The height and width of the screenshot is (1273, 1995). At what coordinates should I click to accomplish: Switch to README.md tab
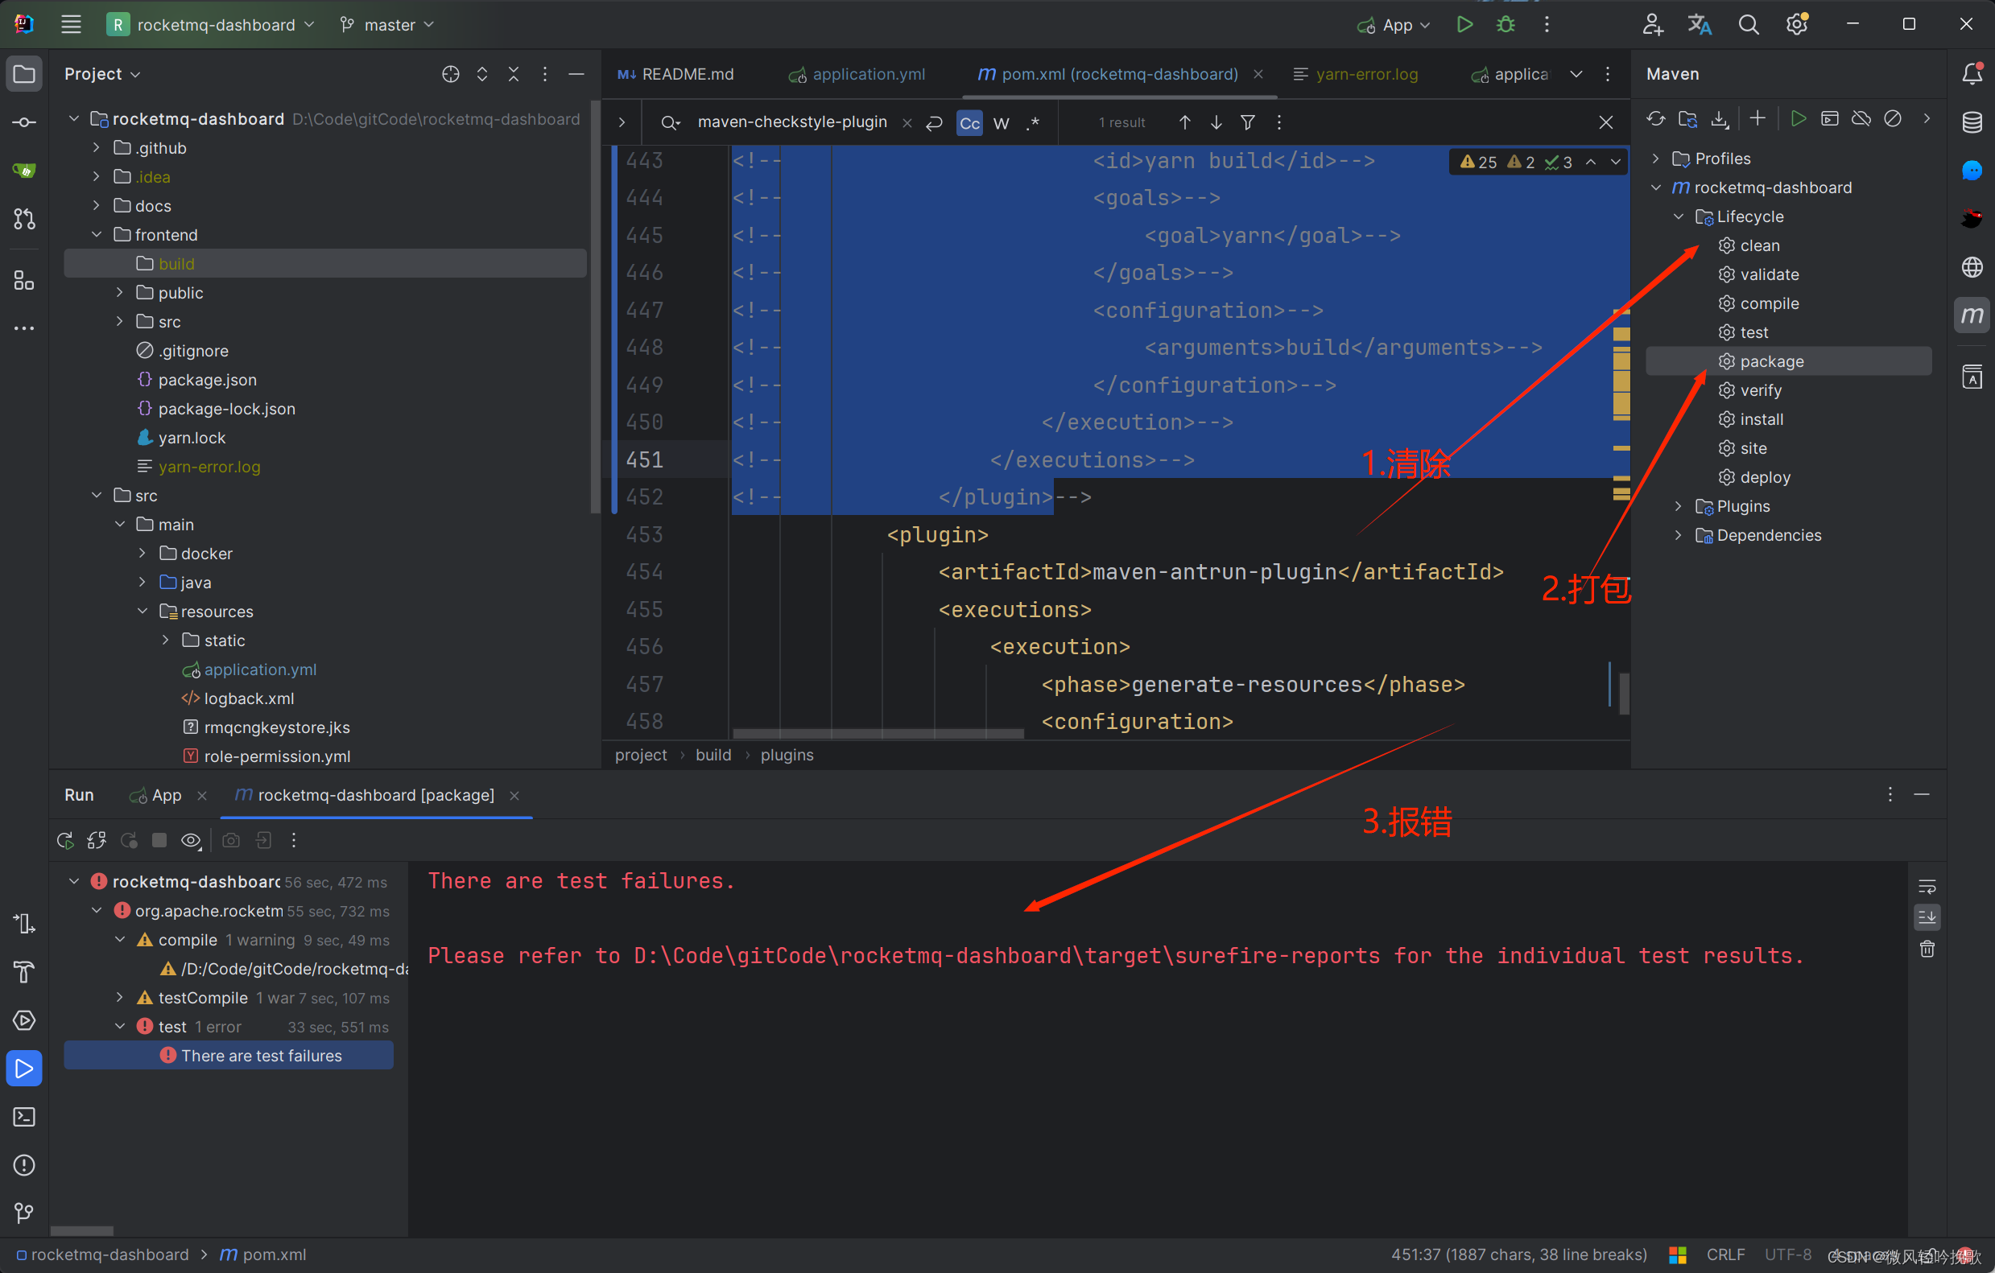pyautogui.click(x=676, y=75)
